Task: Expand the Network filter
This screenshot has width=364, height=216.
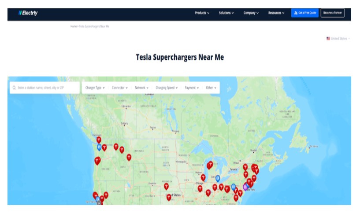Action: coord(141,88)
